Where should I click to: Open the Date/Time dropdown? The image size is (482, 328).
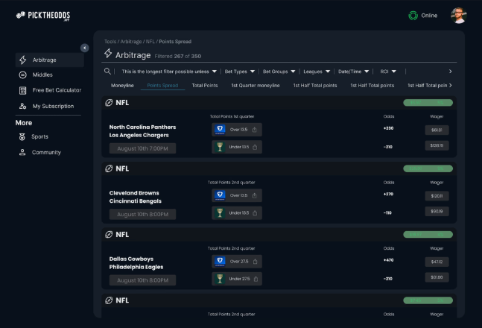354,72
